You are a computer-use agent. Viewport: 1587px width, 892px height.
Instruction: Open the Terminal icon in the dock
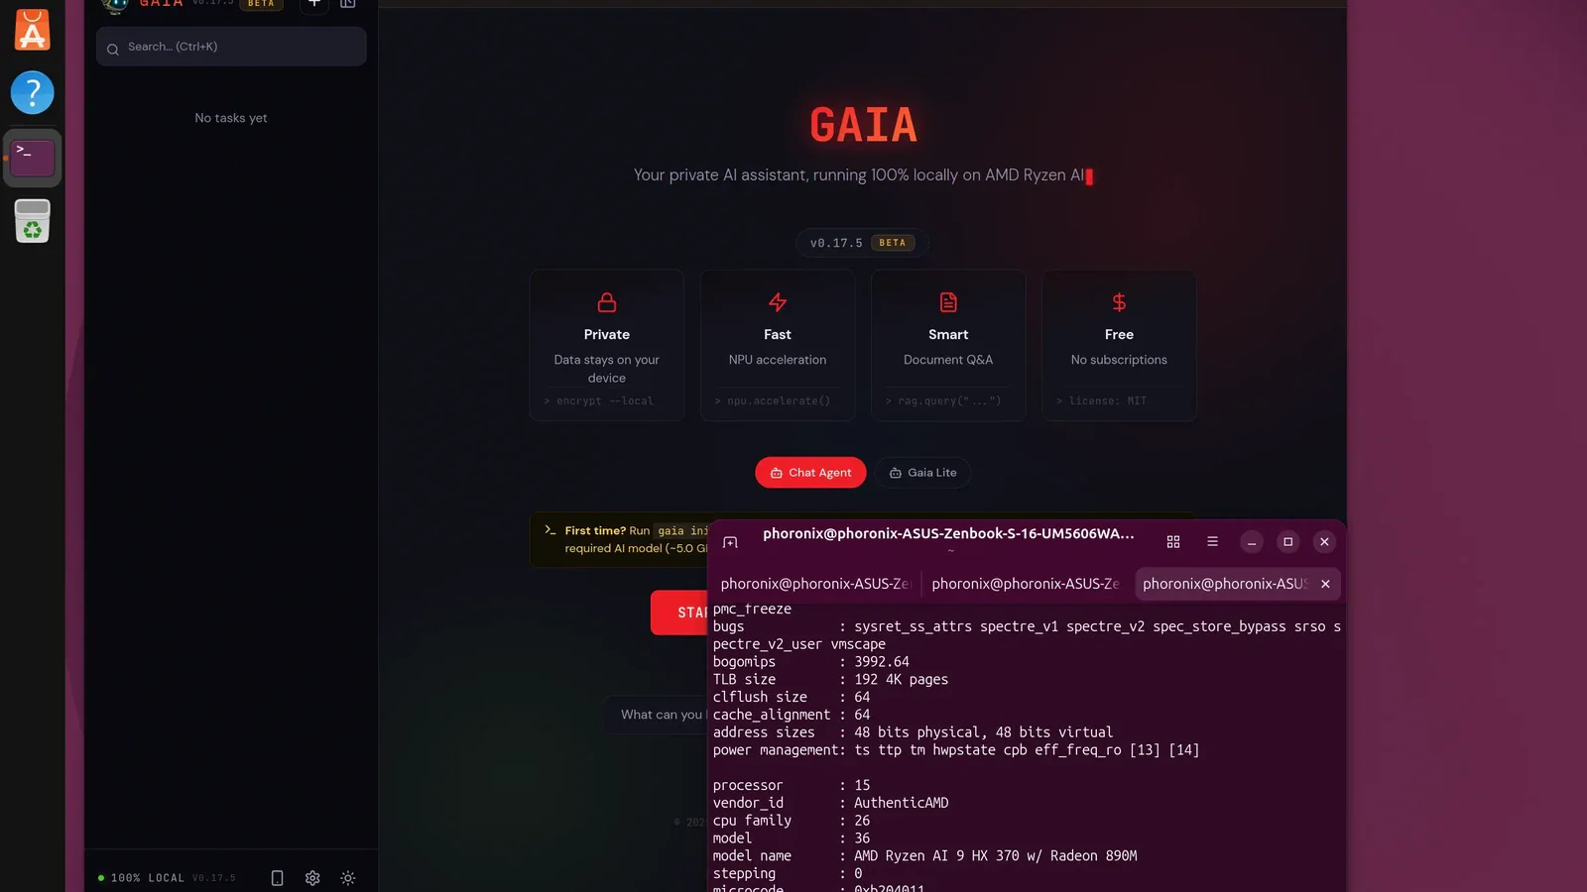pyautogui.click(x=33, y=158)
